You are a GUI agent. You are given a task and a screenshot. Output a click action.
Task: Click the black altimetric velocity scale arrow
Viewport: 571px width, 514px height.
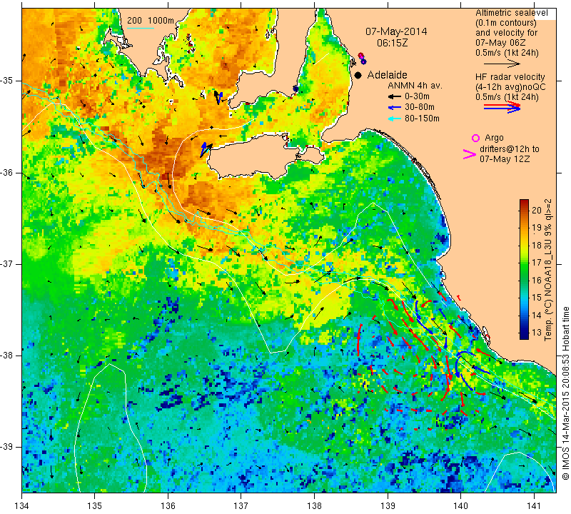pyautogui.click(x=502, y=64)
